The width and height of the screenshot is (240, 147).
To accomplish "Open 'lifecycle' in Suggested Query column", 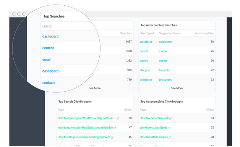I will [164, 70].
